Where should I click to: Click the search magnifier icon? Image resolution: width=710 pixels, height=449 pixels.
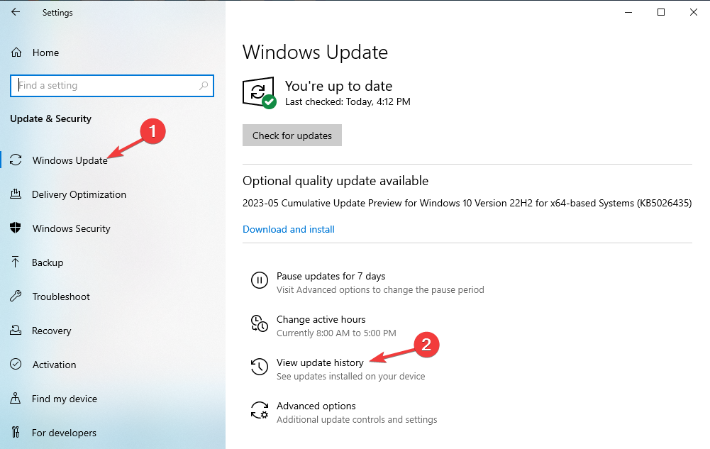tap(204, 86)
